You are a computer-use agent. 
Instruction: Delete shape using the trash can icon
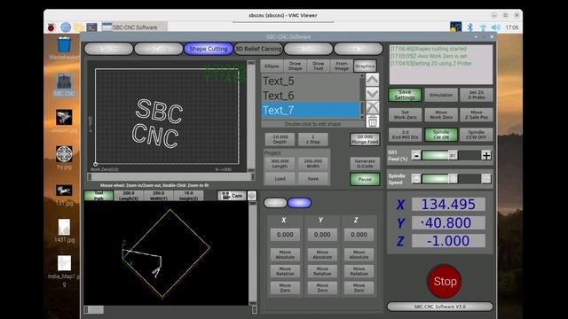(x=372, y=121)
